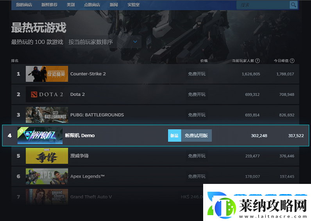Viewport: 311px width, 221px height.
Task: Open the 新闻 tab
Action: click(x=114, y=5)
